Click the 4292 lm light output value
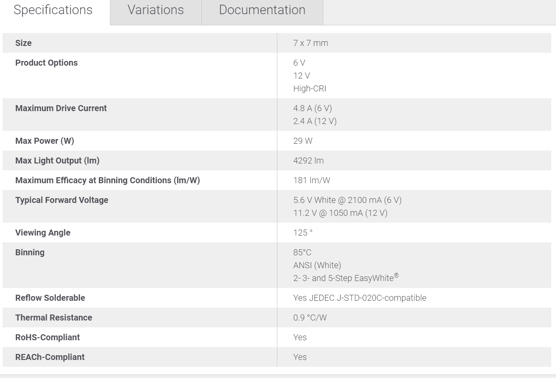The width and height of the screenshot is (556, 378). (308, 160)
